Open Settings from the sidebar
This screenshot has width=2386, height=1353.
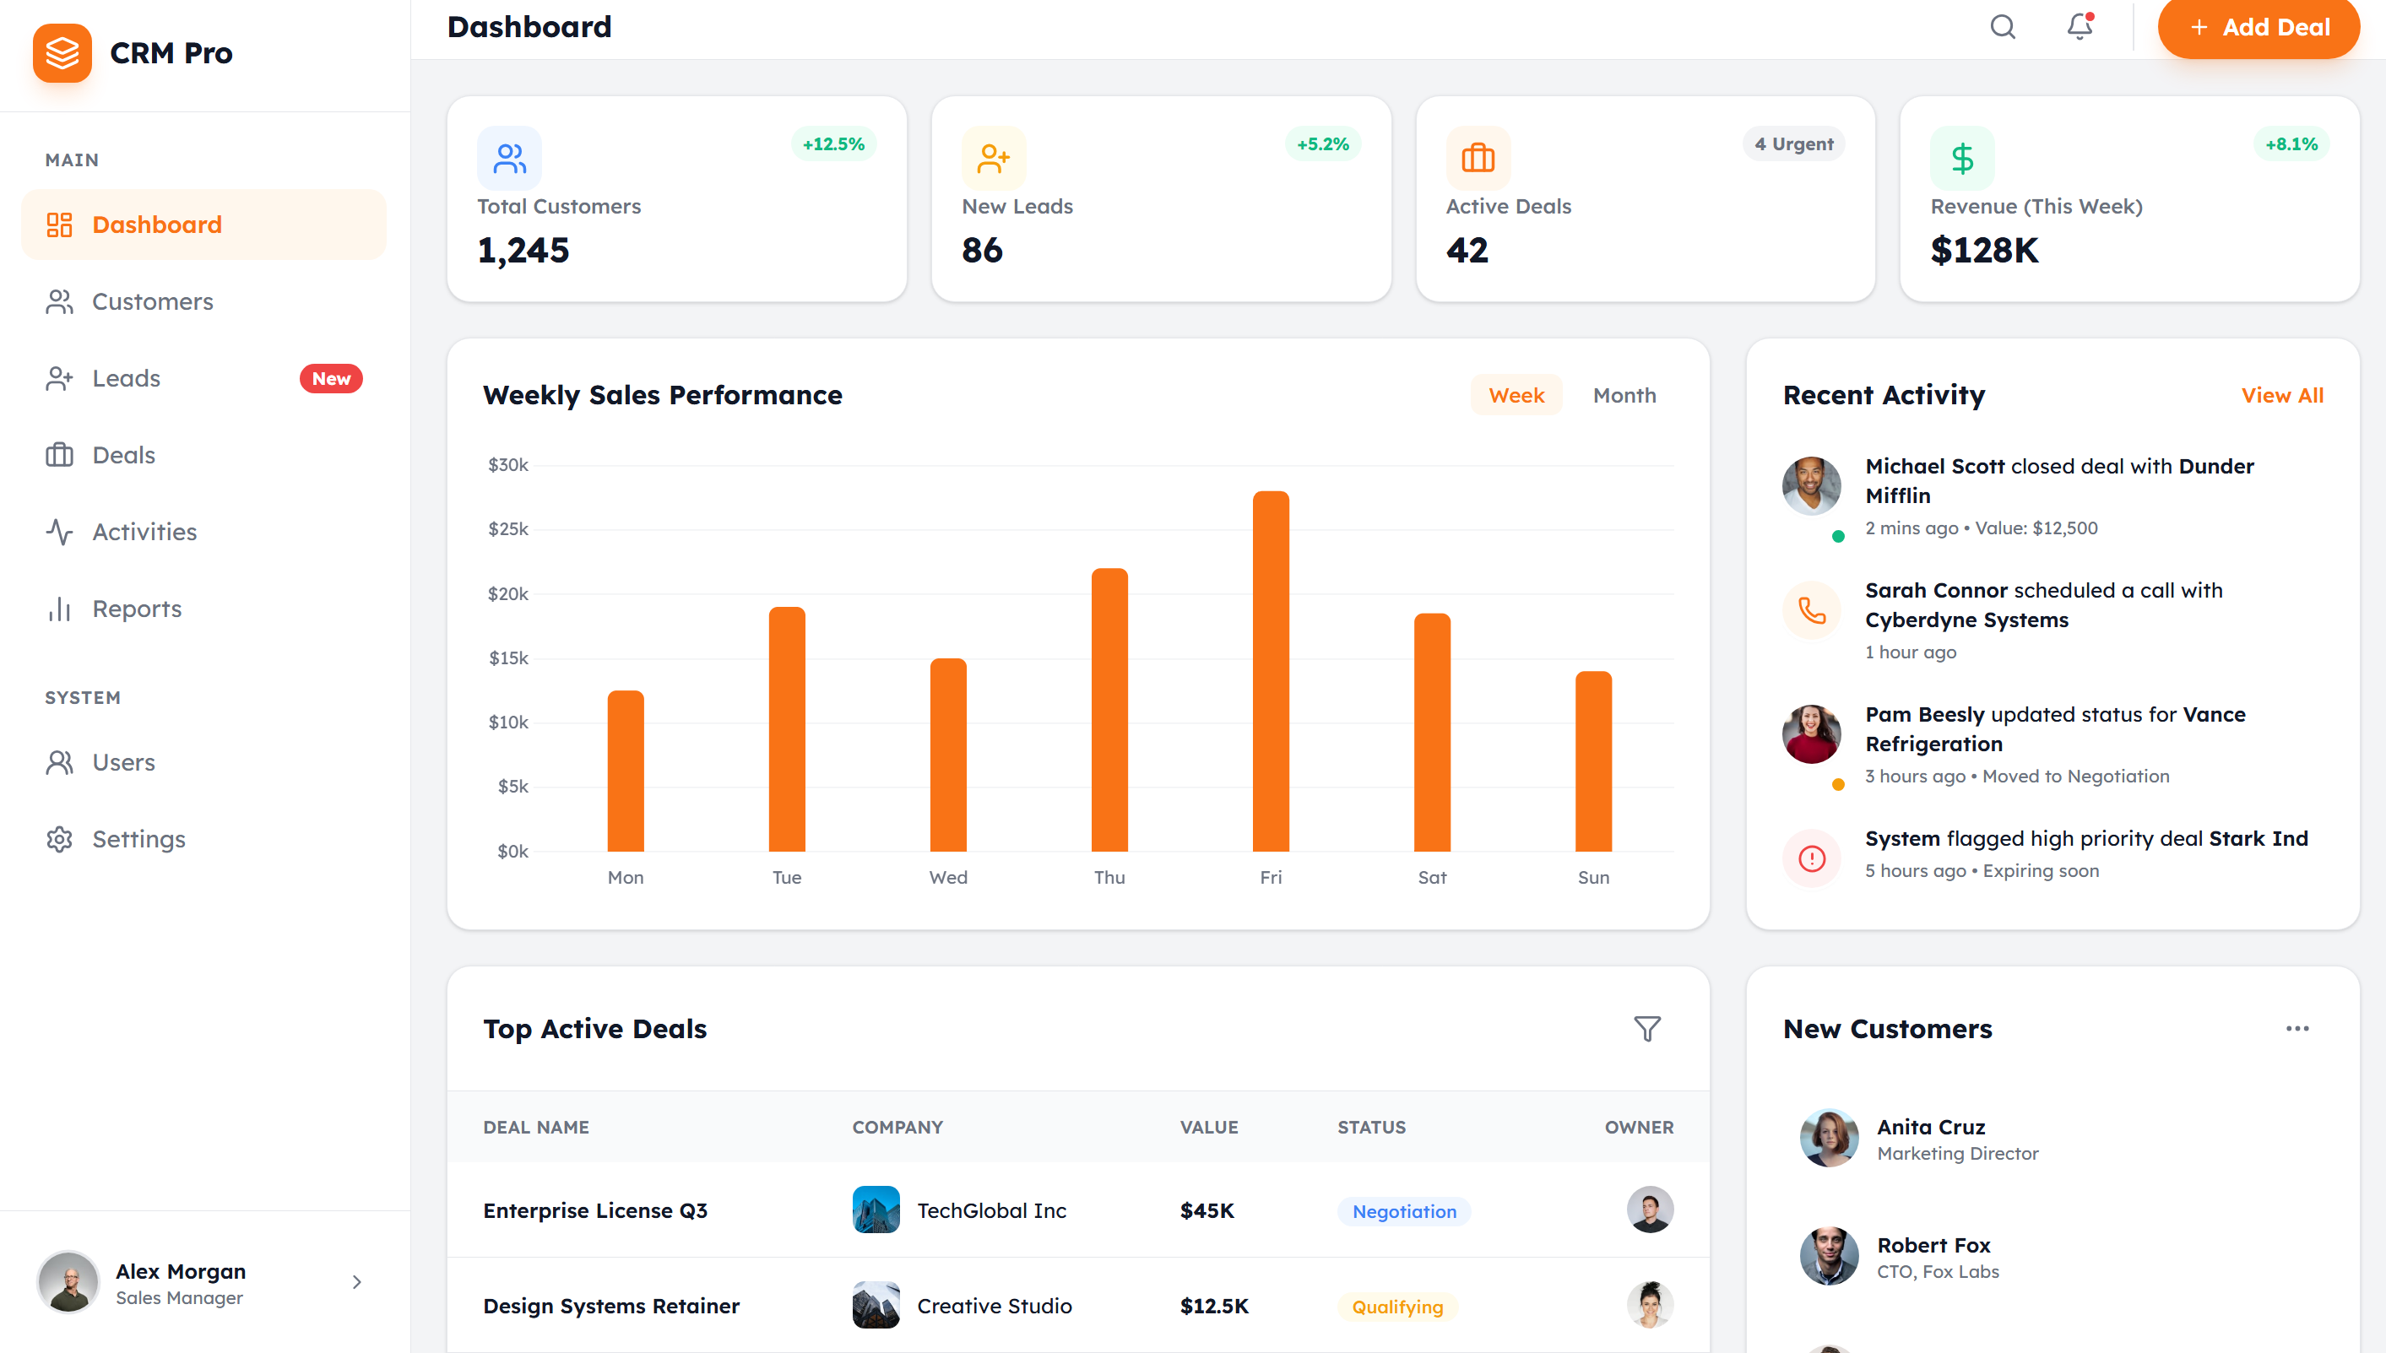click(138, 839)
